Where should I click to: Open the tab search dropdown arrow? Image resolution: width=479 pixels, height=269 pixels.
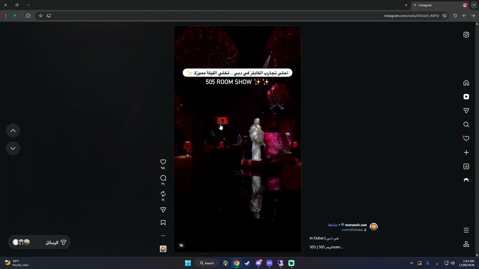pyautogui.click(x=474, y=5)
